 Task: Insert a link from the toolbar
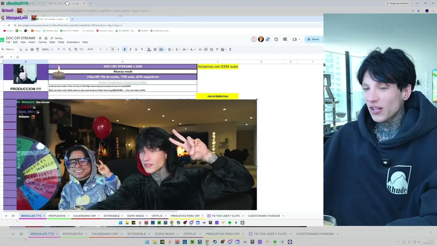[200, 50]
